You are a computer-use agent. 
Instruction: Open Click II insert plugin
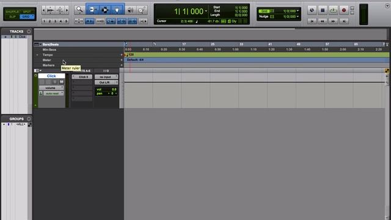click(x=82, y=77)
